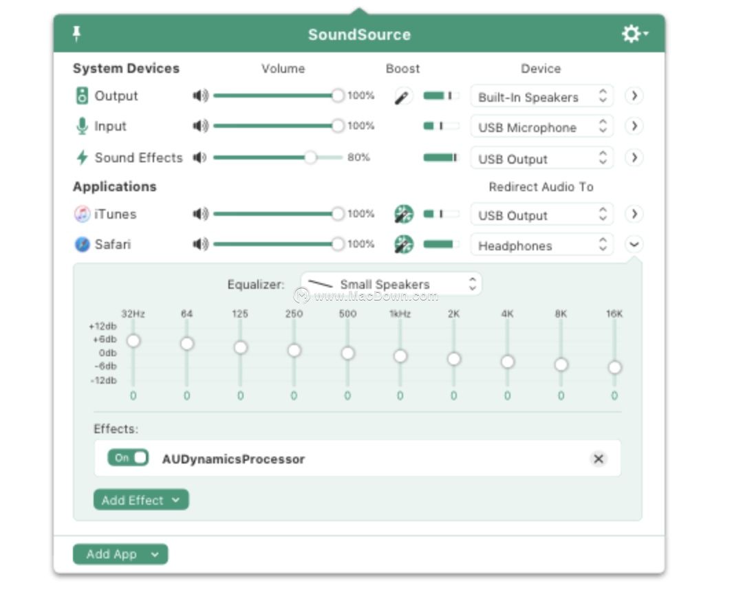Open the iTunes USB Output redirect dropdown

pos(541,215)
